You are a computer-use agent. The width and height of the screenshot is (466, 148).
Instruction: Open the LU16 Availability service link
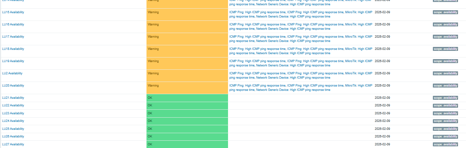[13, 24]
